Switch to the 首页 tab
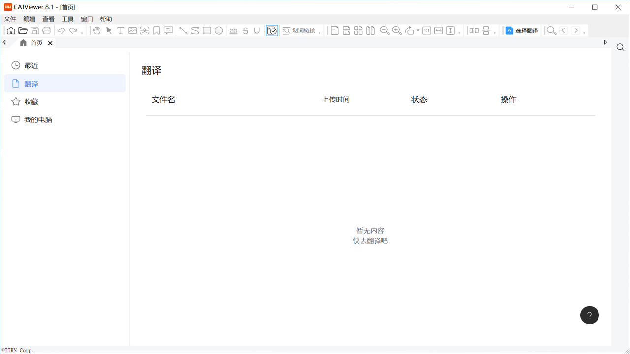 click(36, 43)
